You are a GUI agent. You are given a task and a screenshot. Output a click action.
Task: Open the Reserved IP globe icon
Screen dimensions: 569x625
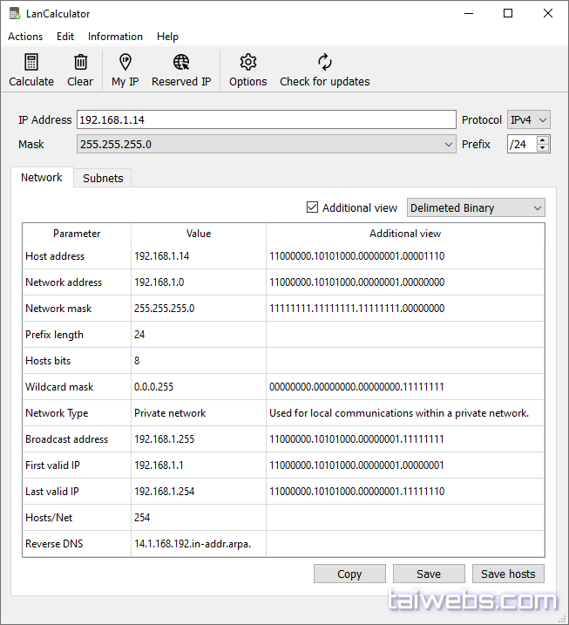[x=181, y=63]
